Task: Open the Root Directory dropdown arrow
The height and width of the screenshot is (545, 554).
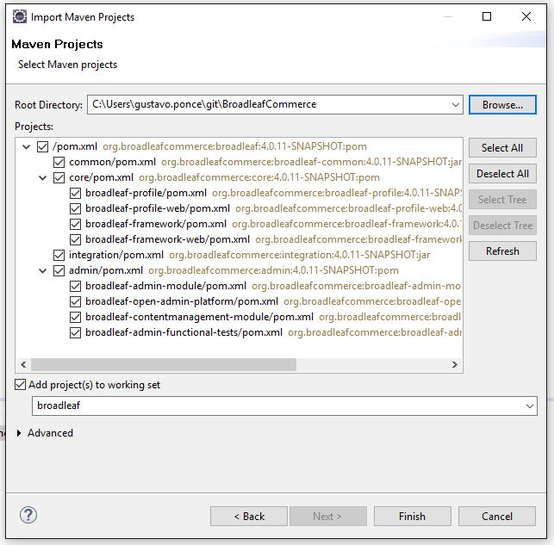Action: pos(456,105)
